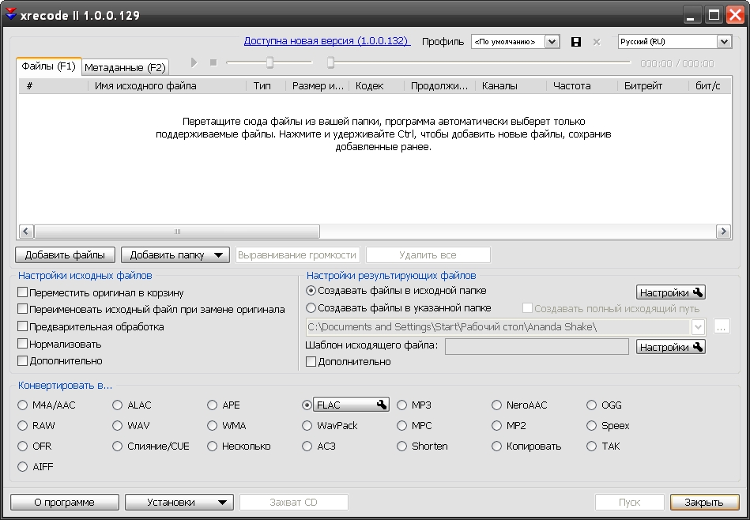Enable 'Переименовать исходный файл при замене оригинала'
The height and width of the screenshot is (520, 750).
22,309
